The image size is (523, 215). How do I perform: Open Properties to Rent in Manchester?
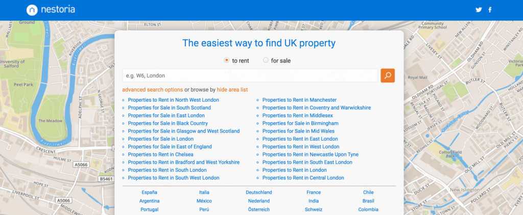[x=299, y=100]
